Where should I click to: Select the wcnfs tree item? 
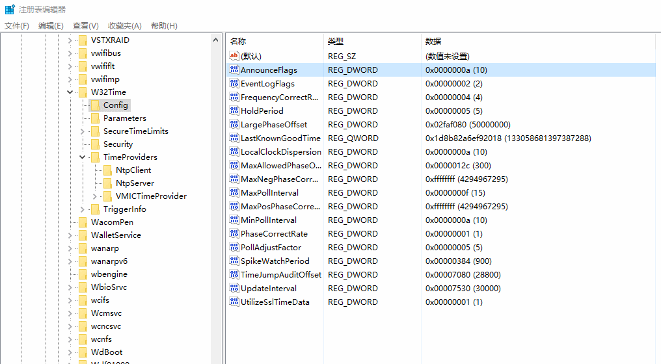click(x=101, y=339)
